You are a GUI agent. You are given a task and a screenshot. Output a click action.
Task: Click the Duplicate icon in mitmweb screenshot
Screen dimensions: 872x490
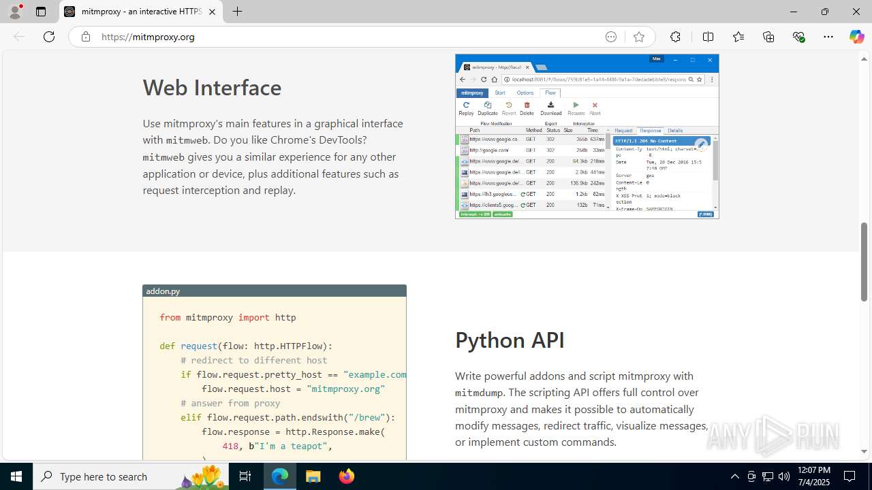click(488, 109)
